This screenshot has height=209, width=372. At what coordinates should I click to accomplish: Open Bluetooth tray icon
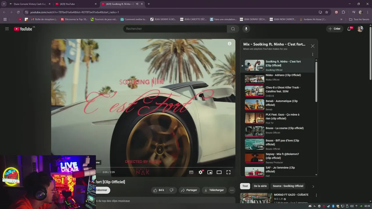tap(333, 206)
